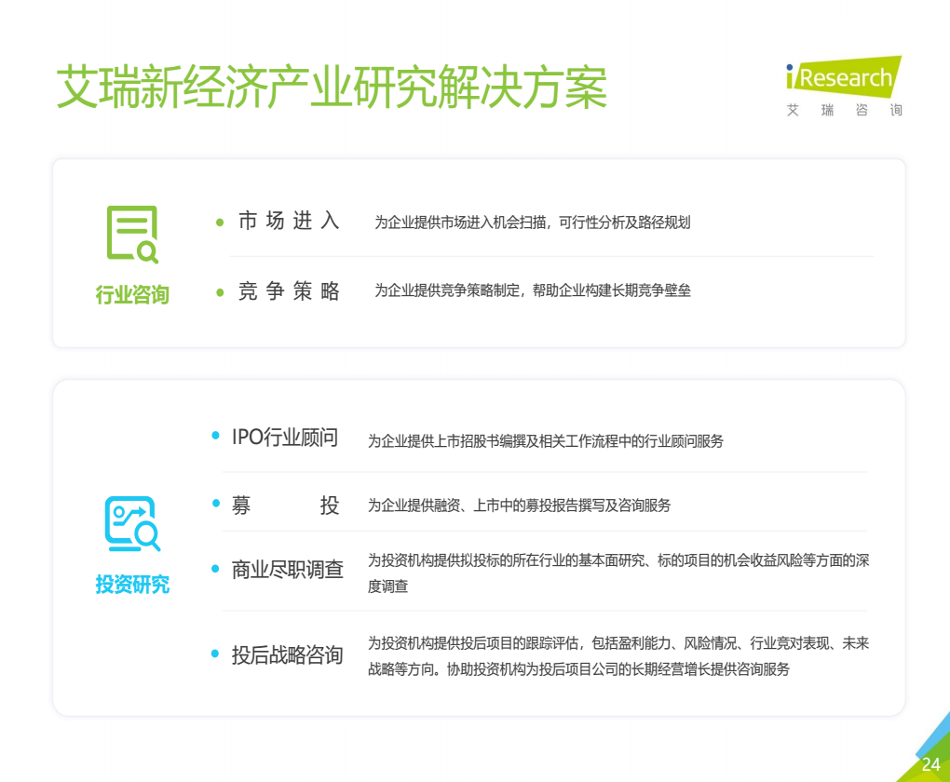Click the blue bullet beside 投后战略咨询
950x782 pixels.
[x=215, y=654]
